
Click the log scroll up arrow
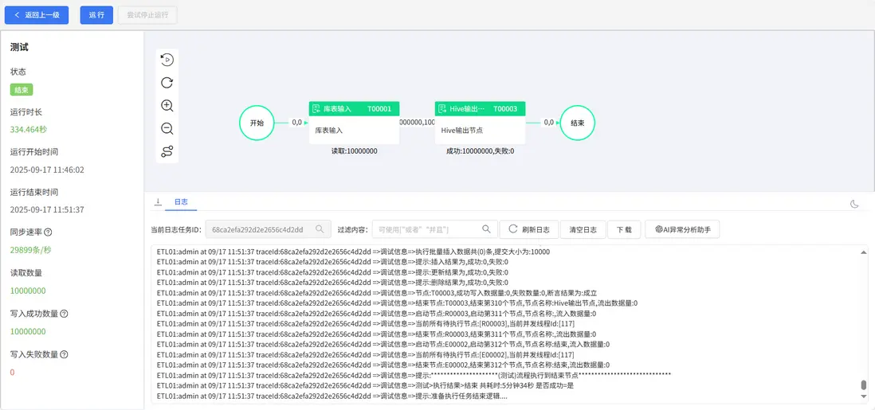(x=864, y=252)
